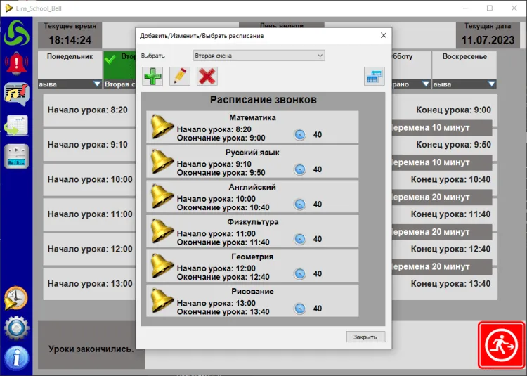Select the Математика lesson entry

pyautogui.click(x=252, y=127)
